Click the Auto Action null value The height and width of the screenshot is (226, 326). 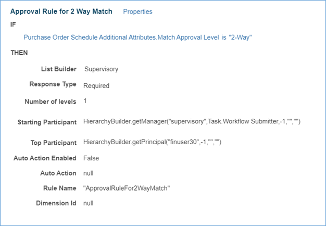(x=88, y=173)
